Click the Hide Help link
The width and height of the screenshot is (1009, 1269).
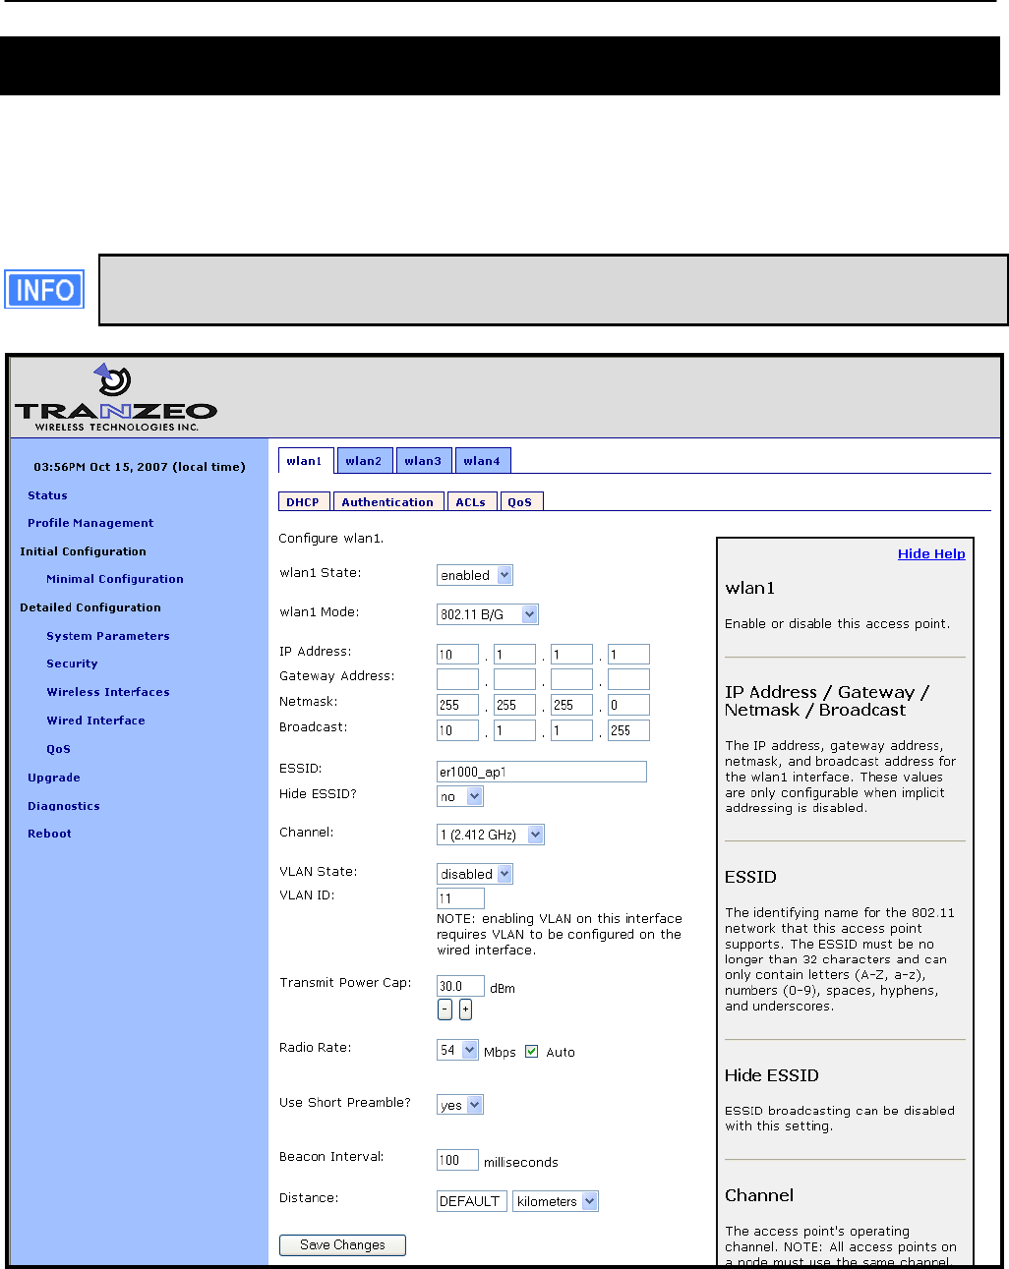(x=931, y=553)
